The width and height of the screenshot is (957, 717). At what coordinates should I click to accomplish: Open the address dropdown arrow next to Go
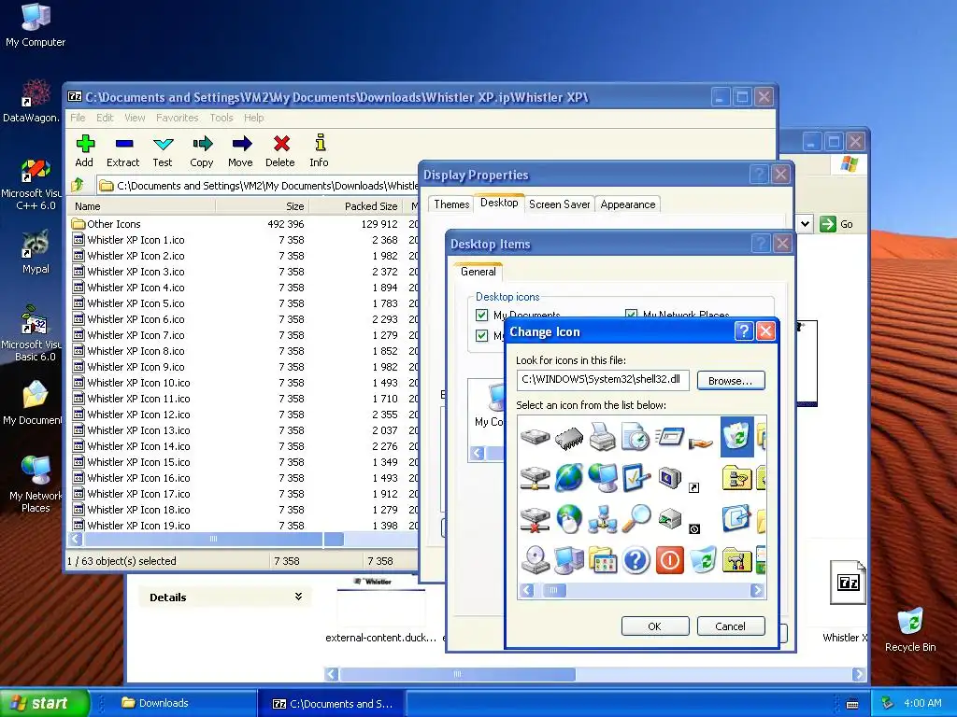click(805, 224)
